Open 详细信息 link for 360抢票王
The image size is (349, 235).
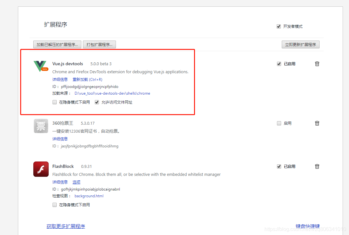(60, 139)
